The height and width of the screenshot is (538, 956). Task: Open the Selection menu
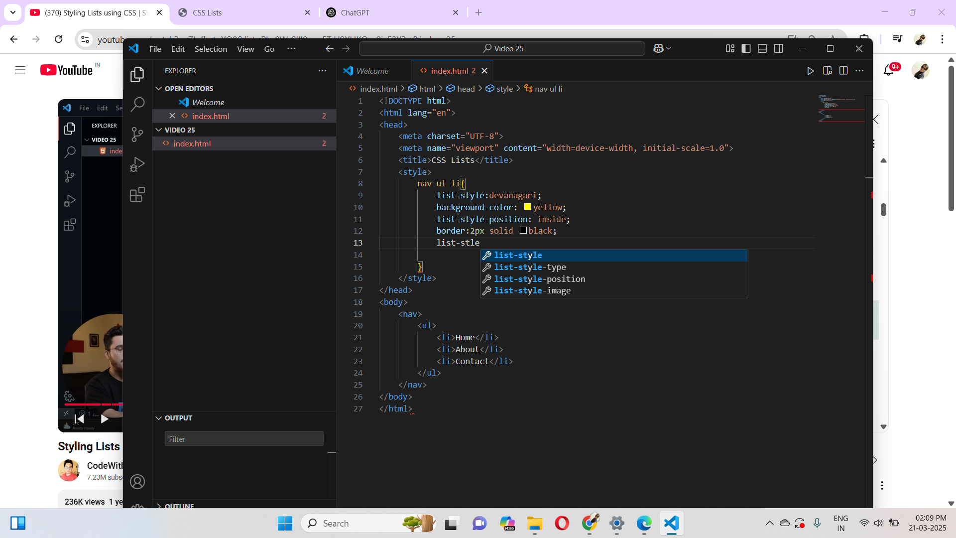[x=211, y=49]
